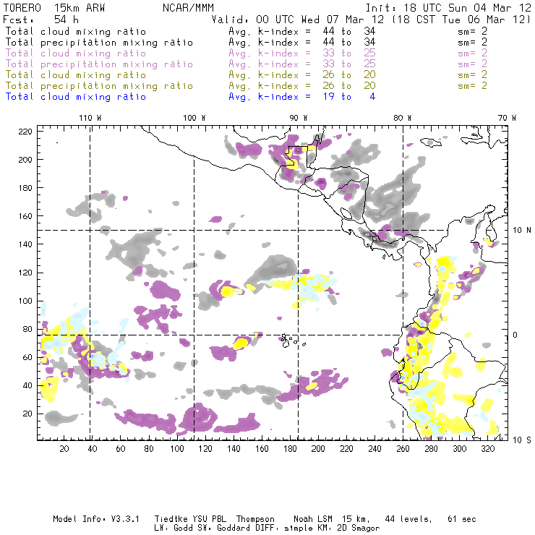Click the Galapagos Islands outline near the equator

[x=289, y=338]
